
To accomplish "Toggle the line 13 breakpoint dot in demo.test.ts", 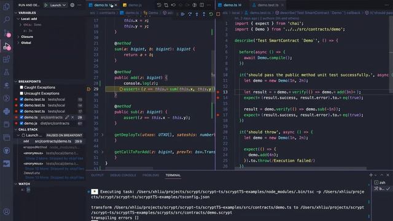I will pos(218,92).
